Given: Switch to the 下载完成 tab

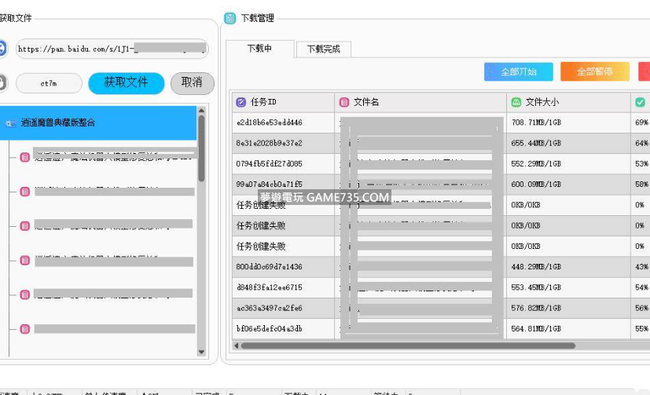Looking at the screenshot, I should coord(323,49).
